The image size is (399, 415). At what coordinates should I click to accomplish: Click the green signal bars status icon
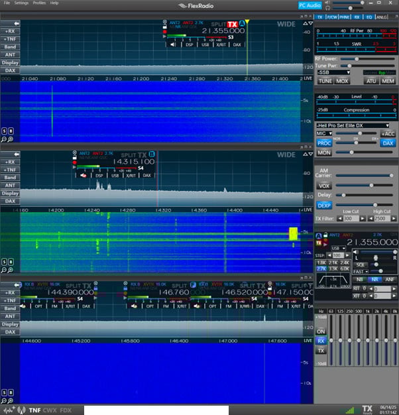click(350, 410)
